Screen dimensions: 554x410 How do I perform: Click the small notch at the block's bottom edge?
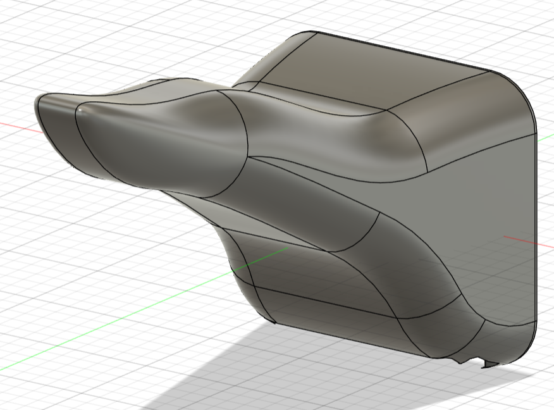pos(486,364)
